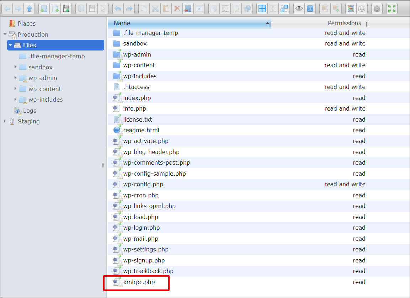This screenshot has width=410, height=298.
Task: Click the scissors cut icon
Action: click(155, 9)
